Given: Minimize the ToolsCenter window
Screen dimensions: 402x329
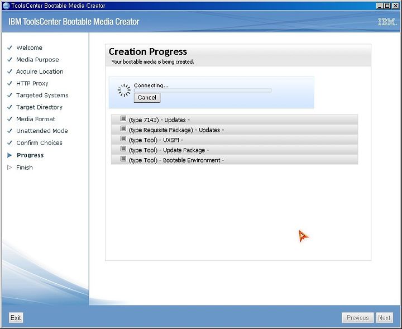Looking at the screenshot, I should [380, 6].
